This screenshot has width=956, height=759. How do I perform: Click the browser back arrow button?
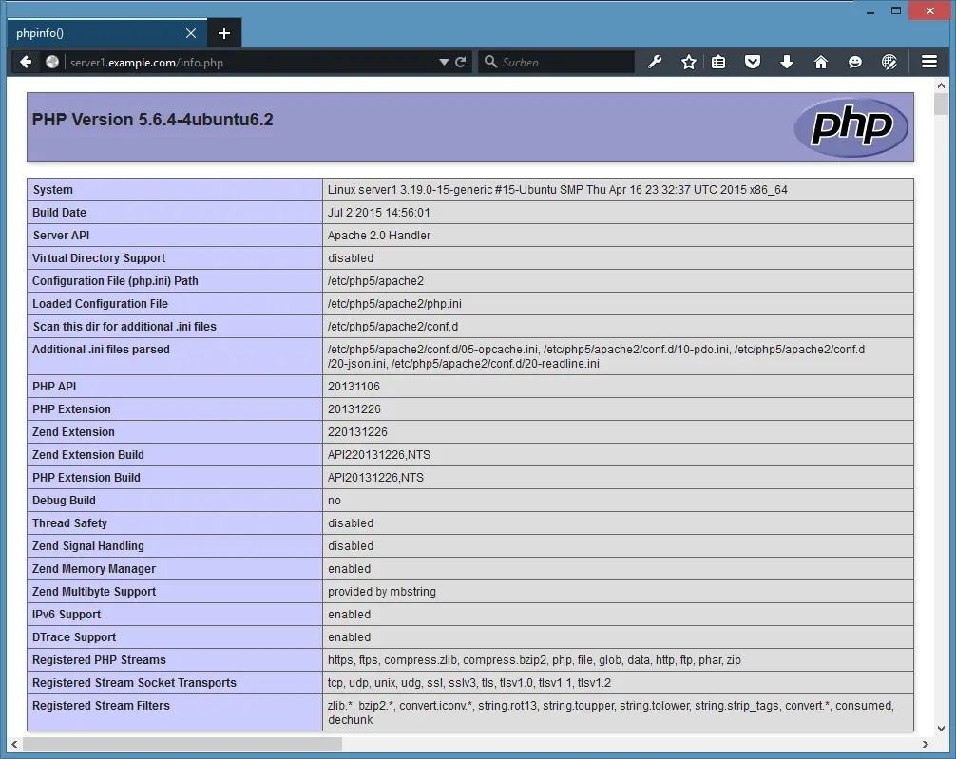[x=26, y=62]
